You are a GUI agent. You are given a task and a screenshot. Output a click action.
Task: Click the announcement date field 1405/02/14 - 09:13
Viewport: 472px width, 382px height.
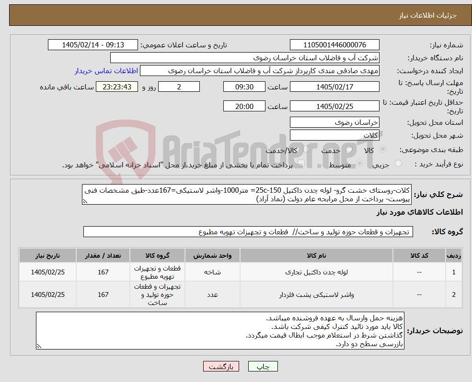click(x=92, y=45)
